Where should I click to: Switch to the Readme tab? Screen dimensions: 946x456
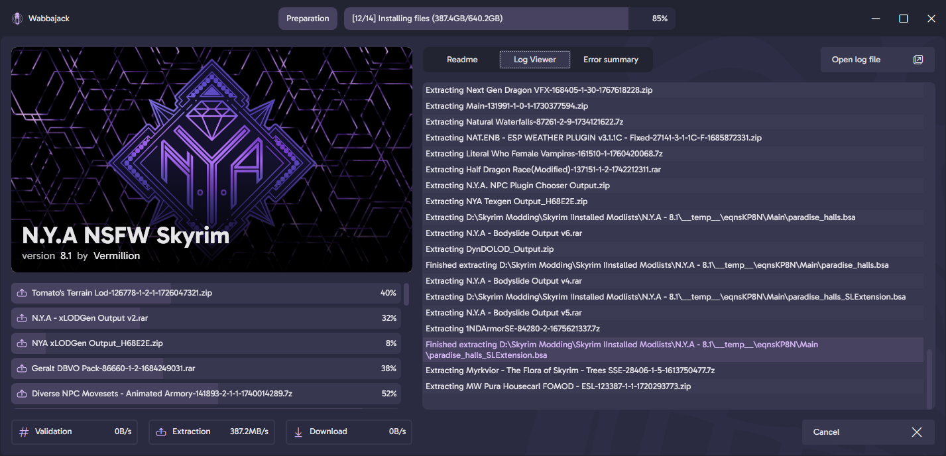(462, 60)
